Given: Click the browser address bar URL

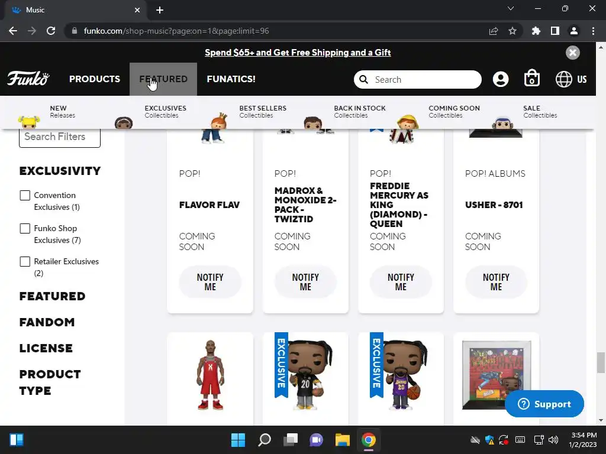Looking at the screenshot, I should tap(176, 31).
